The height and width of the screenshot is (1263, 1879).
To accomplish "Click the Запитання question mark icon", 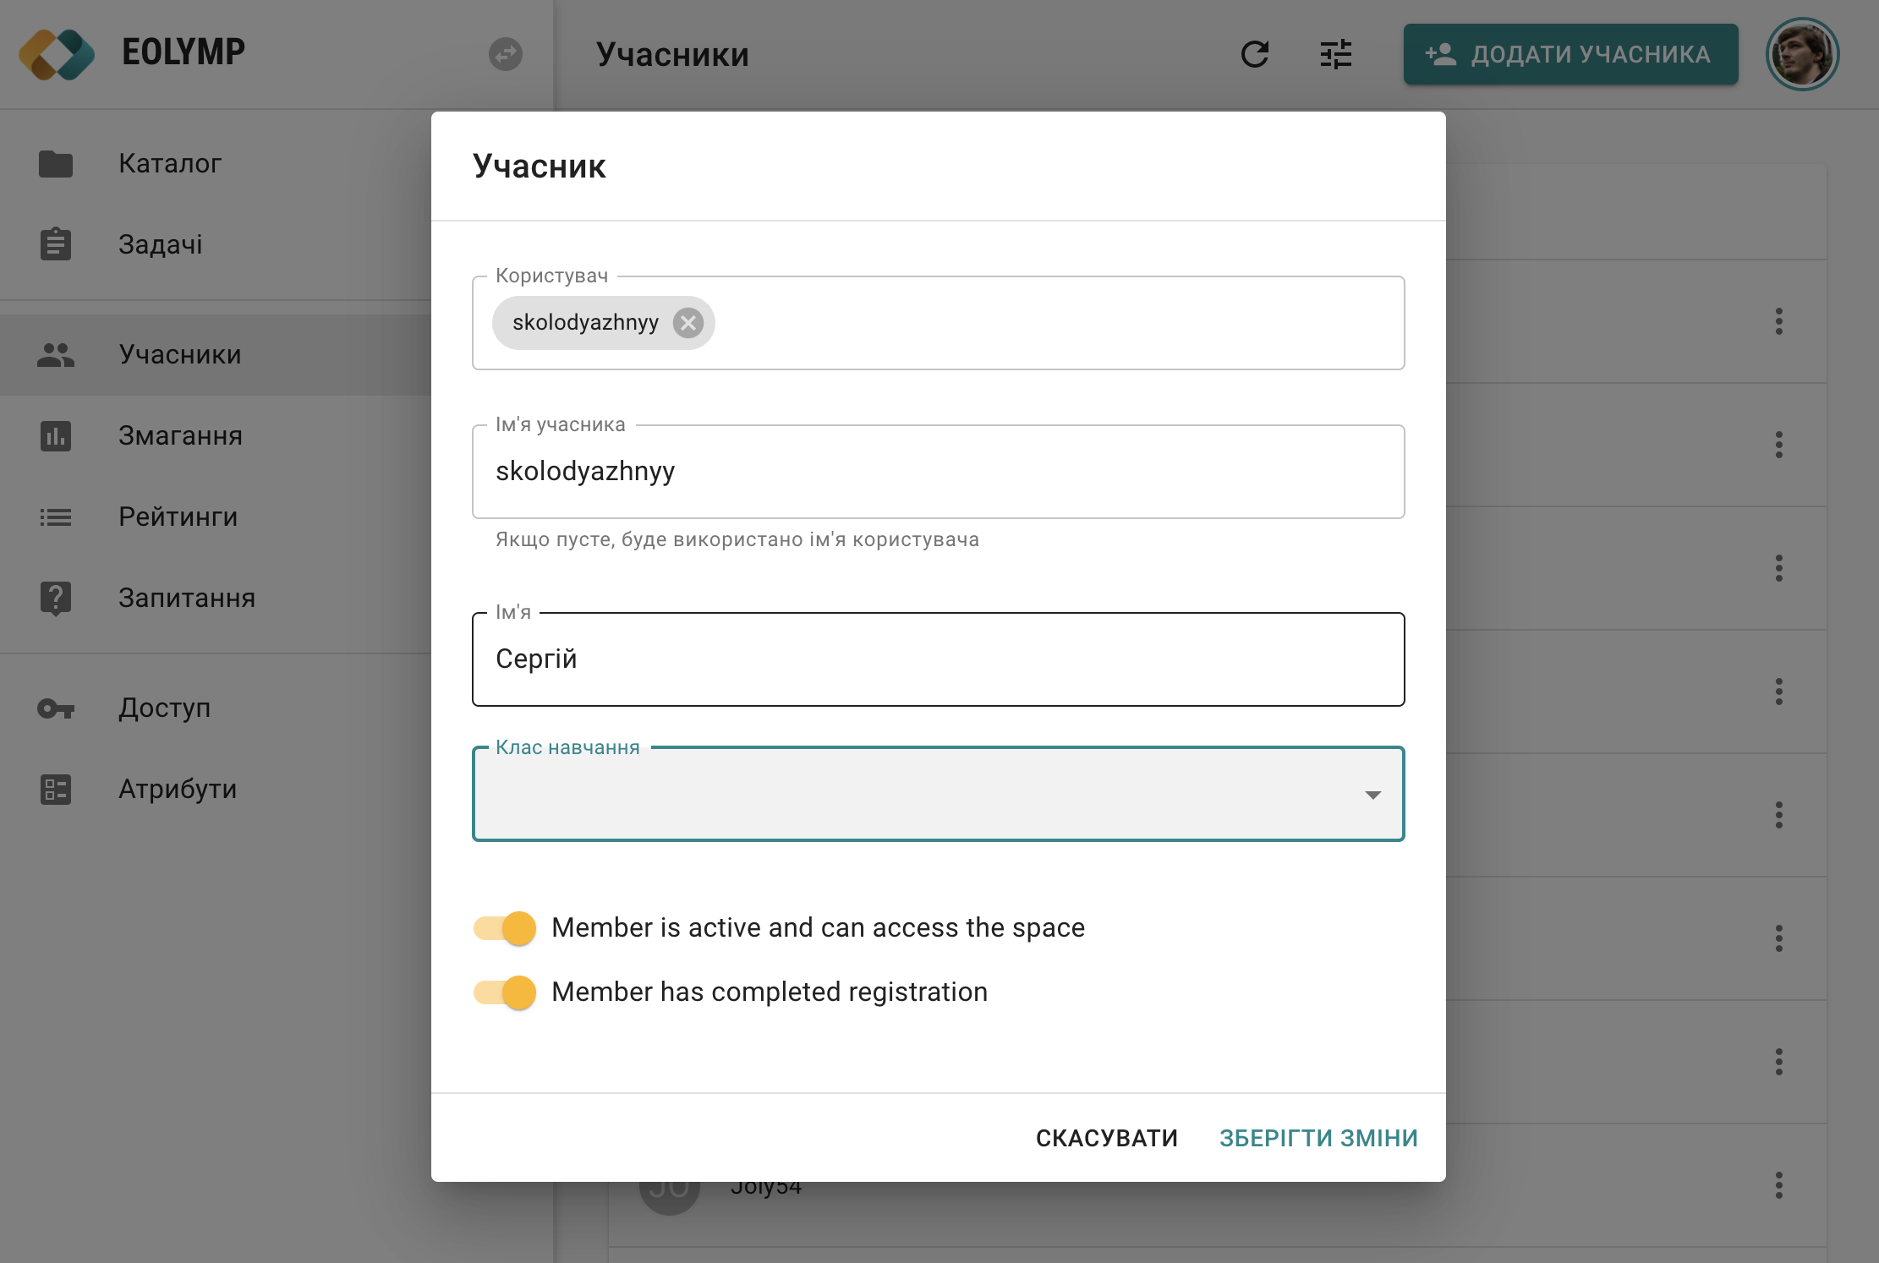I will pos(56,599).
